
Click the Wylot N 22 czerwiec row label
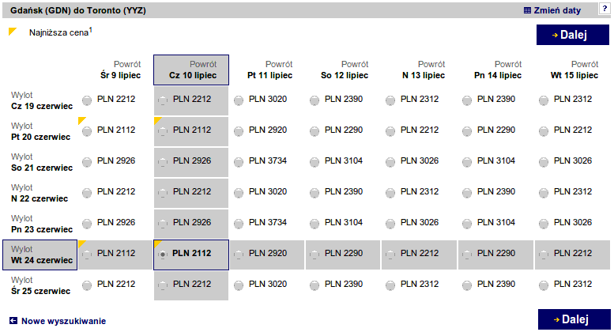pos(40,193)
